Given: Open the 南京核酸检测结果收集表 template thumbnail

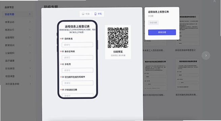Looking at the screenshot, I should pos(188,74).
